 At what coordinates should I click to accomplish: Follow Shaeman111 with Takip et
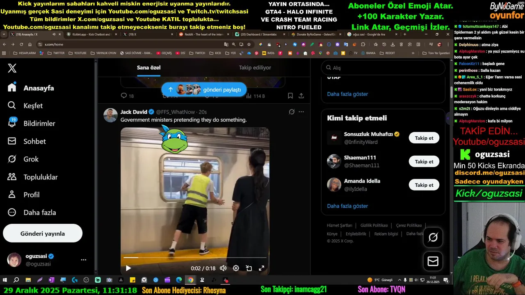[x=424, y=161]
